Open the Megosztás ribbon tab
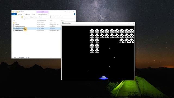174x98 pixels. pos(27,14)
